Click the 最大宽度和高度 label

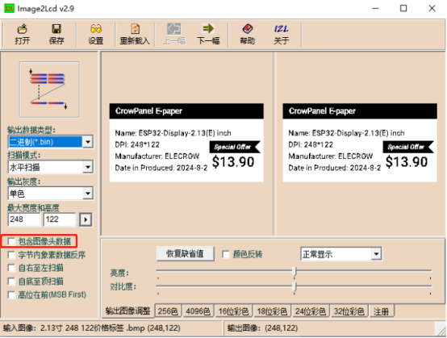tap(33, 208)
